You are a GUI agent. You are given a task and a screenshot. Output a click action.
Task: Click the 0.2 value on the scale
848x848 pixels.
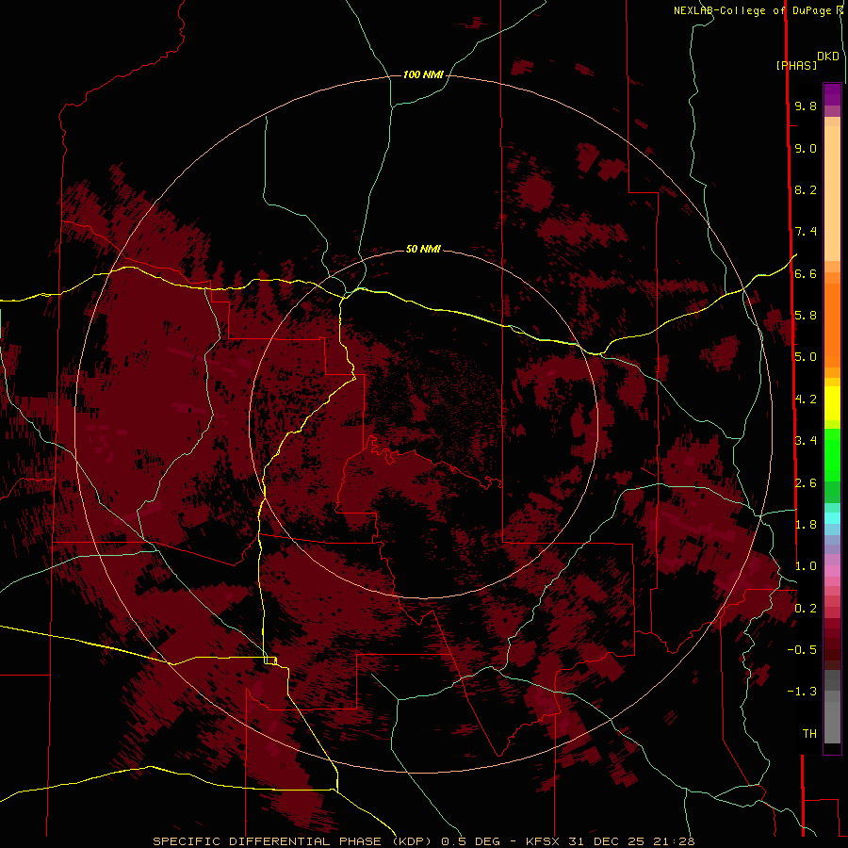click(x=806, y=609)
